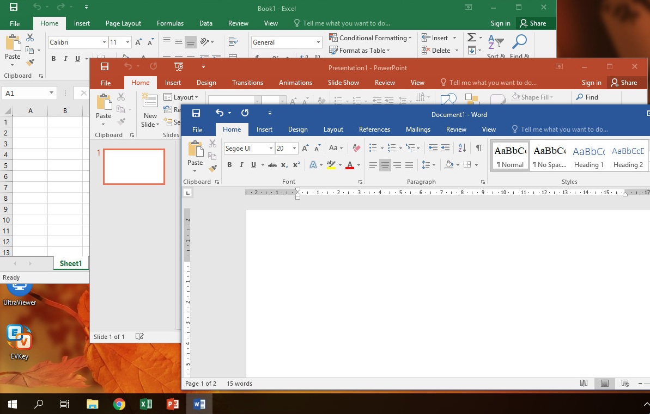The height and width of the screenshot is (414, 650).
Task: Click the Decrease Indent icon in Word
Action: pos(433,148)
